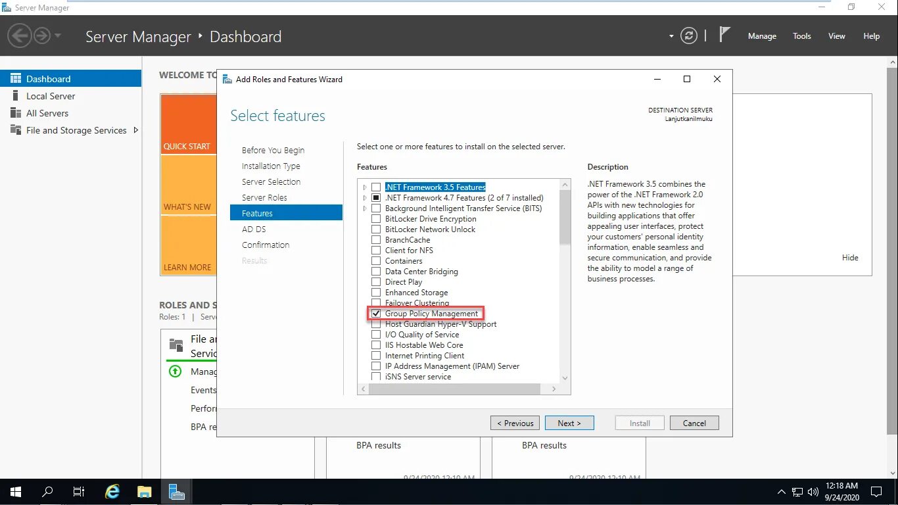Click features list scroll-down arrow

pos(565,378)
